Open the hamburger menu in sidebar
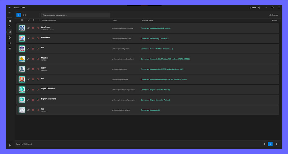 10,13
